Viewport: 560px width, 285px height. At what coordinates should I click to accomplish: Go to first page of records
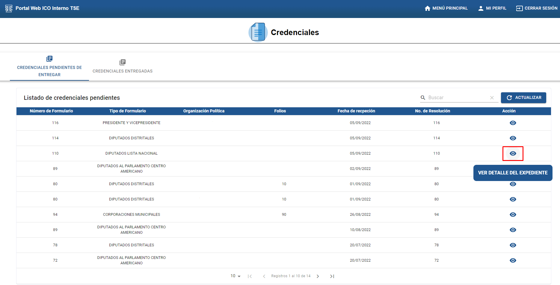250,276
